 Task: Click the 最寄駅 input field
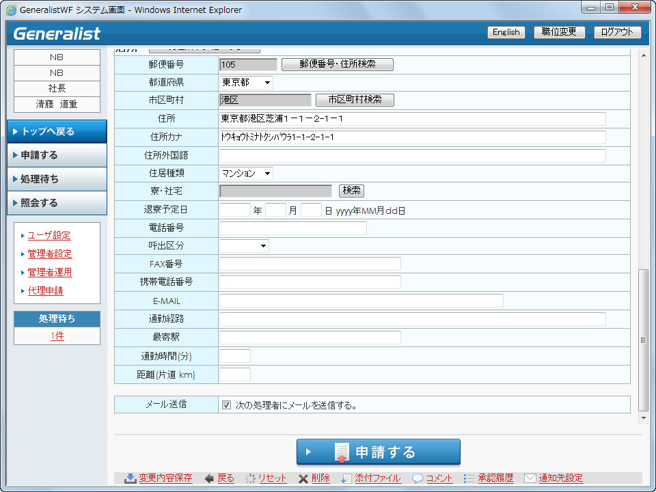(310, 337)
